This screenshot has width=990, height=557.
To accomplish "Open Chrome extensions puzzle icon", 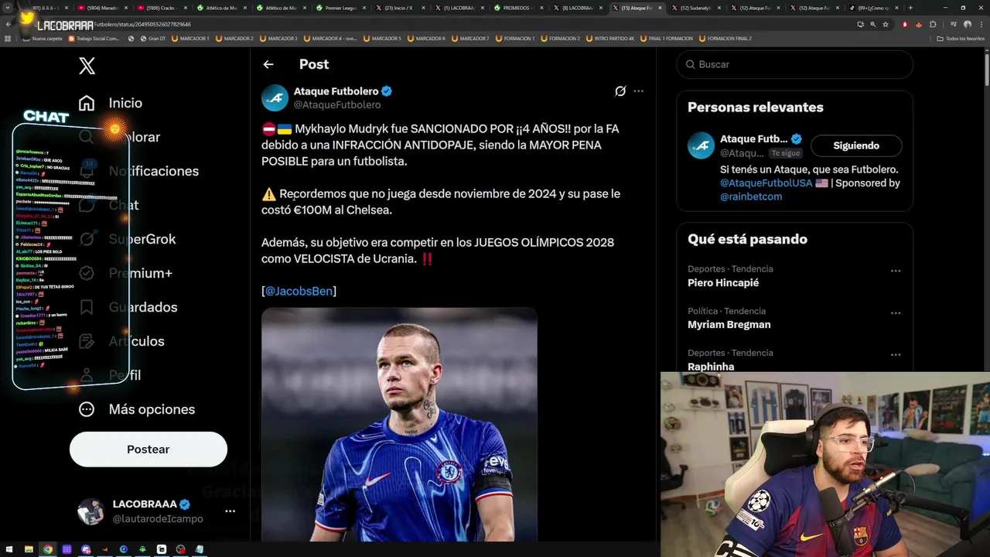I will click(933, 24).
